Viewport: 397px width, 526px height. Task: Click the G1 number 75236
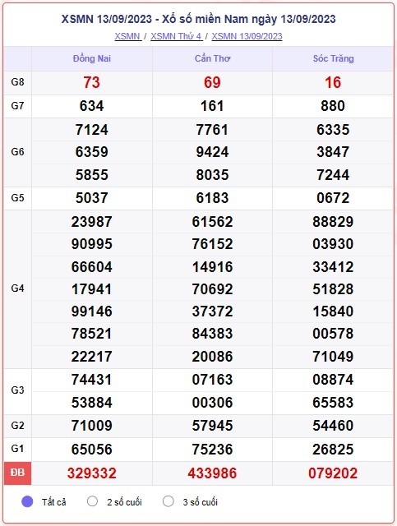pos(212,450)
